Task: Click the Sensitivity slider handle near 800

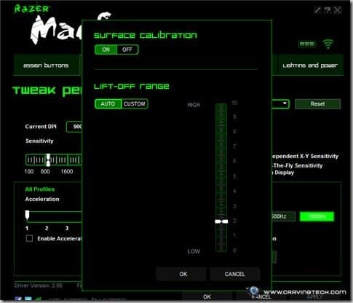Action: pos(48,160)
